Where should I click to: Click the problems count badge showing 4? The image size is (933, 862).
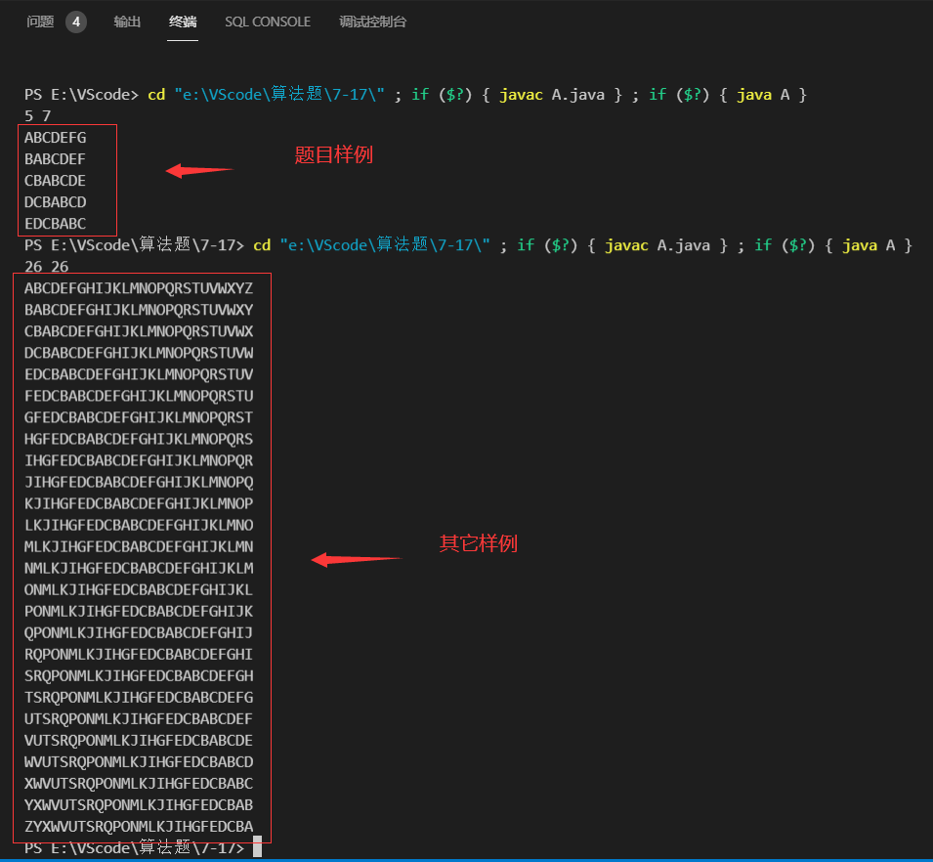(x=76, y=22)
